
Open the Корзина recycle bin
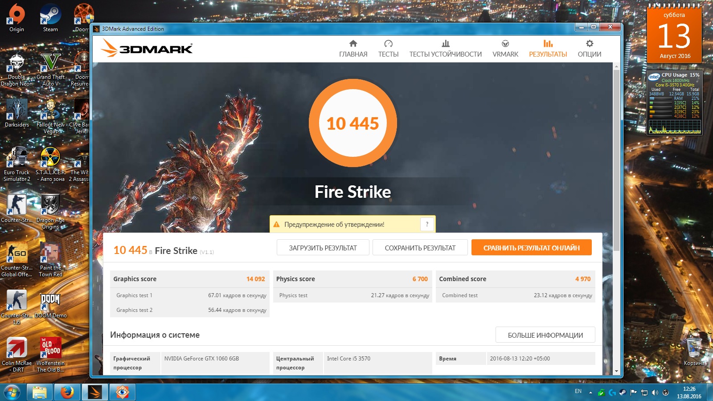[x=694, y=352]
